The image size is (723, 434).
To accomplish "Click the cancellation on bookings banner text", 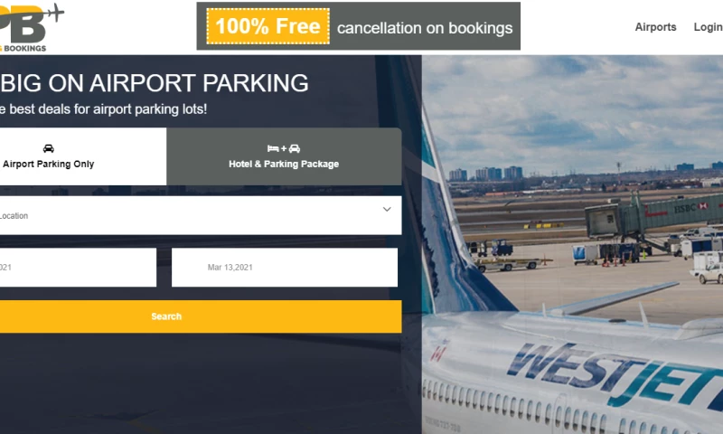I will [x=425, y=28].
